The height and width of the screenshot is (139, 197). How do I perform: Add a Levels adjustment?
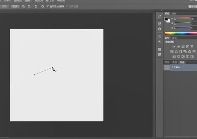179,47
